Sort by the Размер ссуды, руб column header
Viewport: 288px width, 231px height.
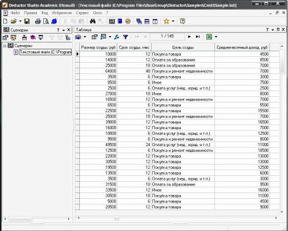click(98, 47)
